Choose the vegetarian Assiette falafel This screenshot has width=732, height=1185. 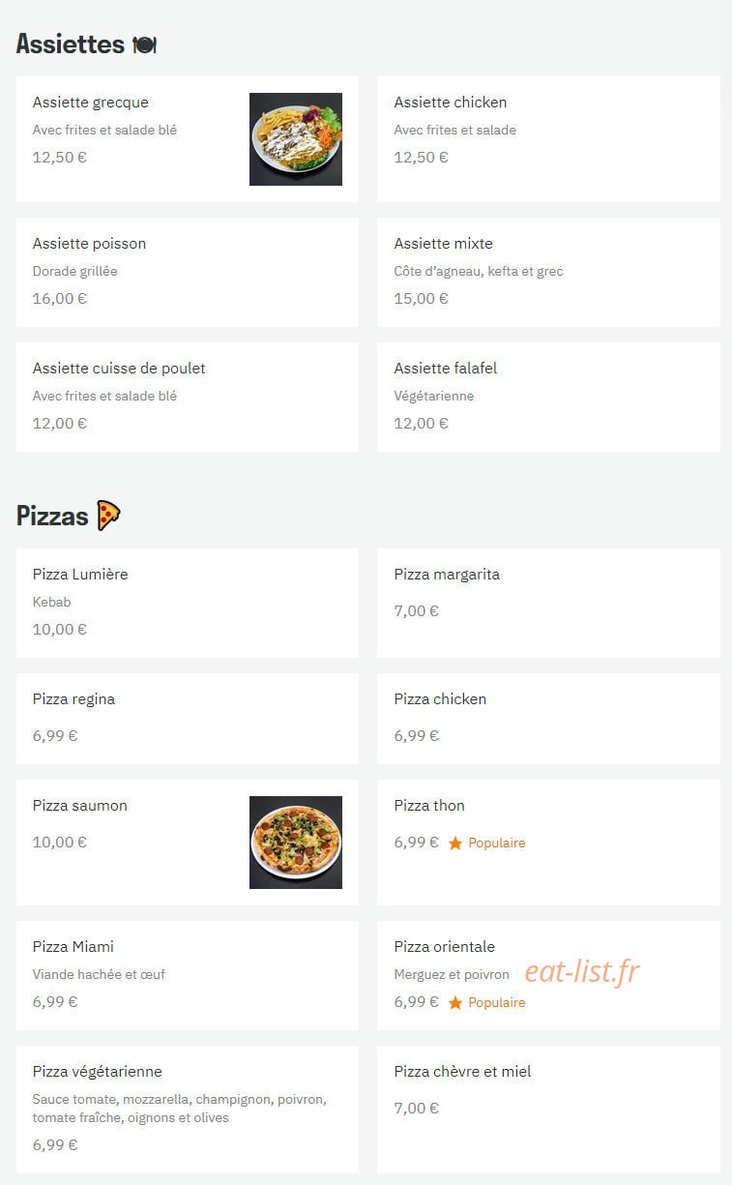pos(548,397)
